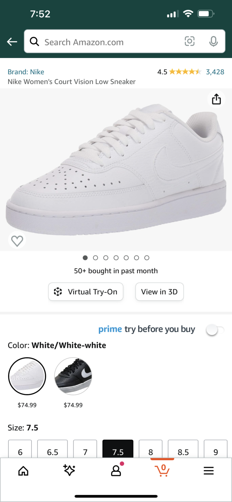232x502 pixels.
Task: Choose the White/White-white color swatch
Action: click(27, 376)
